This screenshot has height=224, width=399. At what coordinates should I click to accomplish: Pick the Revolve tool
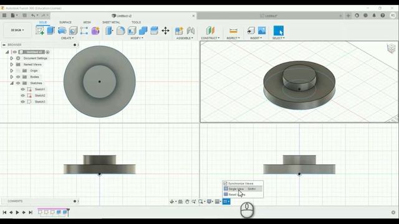[62, 30]
